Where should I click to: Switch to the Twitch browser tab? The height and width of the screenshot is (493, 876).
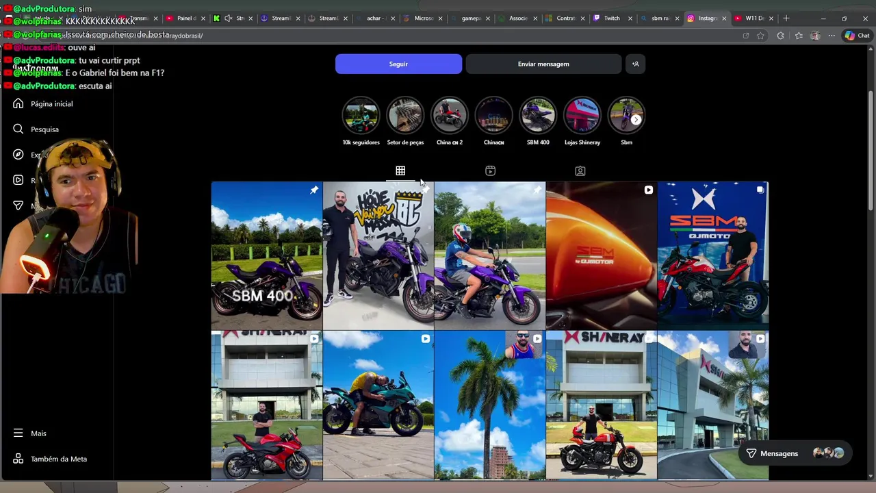pos(612,18)
